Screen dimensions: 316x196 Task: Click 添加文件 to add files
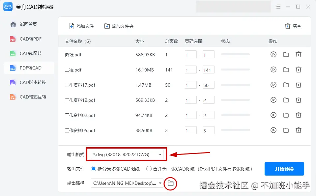click(x=81, y=26)
